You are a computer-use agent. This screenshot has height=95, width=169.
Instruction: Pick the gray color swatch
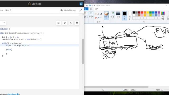[137, 12]
